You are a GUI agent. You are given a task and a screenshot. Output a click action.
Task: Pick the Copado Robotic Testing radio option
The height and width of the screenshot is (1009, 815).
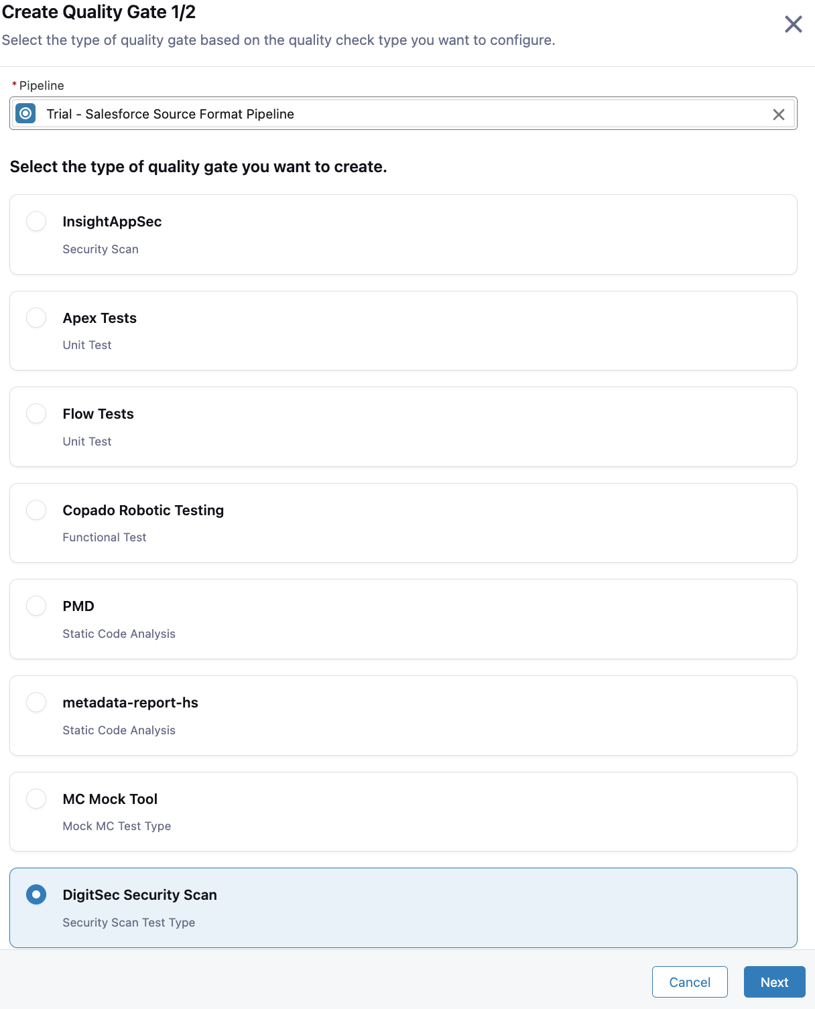point(36,510)
